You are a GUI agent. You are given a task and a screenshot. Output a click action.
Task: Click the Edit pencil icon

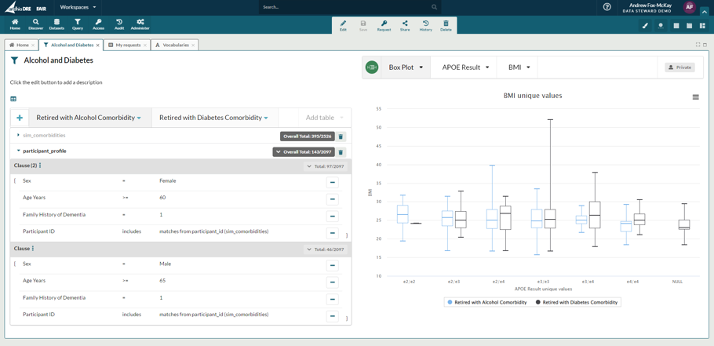point(344,25)
